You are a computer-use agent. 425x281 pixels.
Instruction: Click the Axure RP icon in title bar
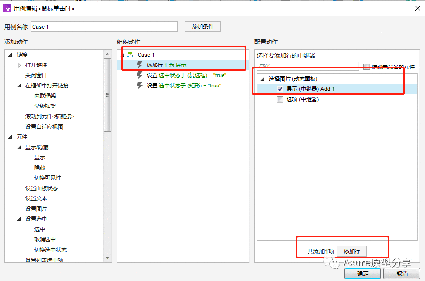(x=7, y=9)
